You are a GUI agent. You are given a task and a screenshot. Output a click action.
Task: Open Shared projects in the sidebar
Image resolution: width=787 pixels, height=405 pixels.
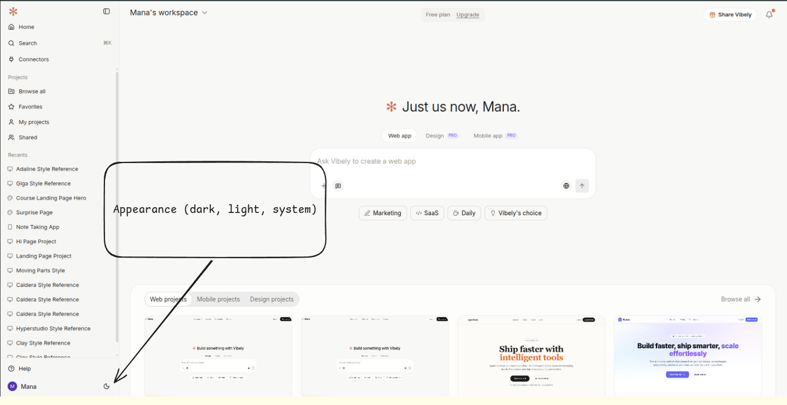point(27,138)
